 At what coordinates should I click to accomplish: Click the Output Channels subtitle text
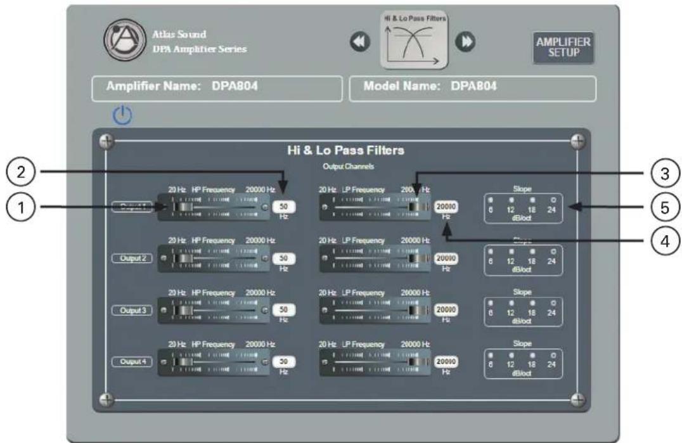[349, 167]
